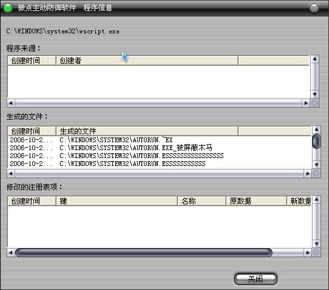The width and height of the screenshot is (329, 290).
Task: Click the green status orb in title bar
Action: (x=8, y=8)
